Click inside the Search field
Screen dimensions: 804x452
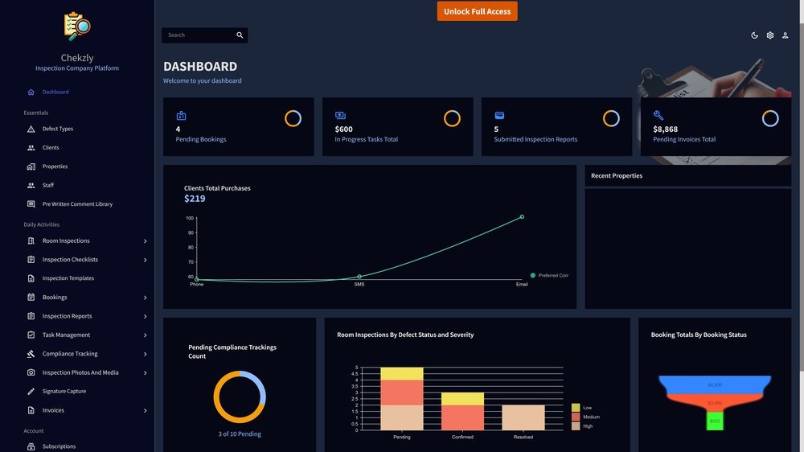198,35
